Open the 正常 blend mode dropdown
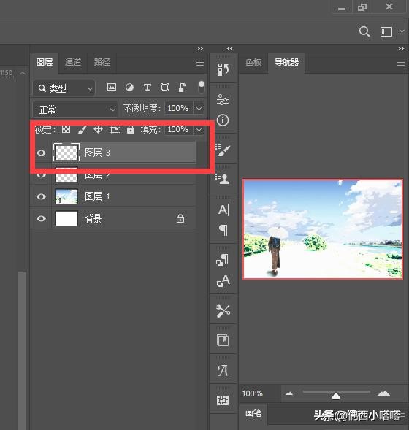This screenshot has height=430, width=409. point(75,110)
